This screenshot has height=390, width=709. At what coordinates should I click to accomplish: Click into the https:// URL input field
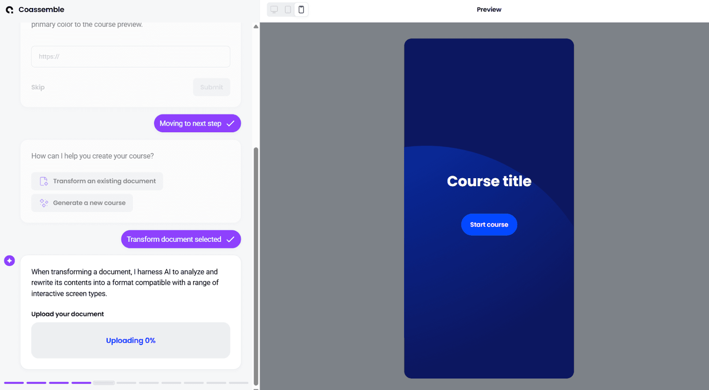pyautogui.click(x=131, y=57)
